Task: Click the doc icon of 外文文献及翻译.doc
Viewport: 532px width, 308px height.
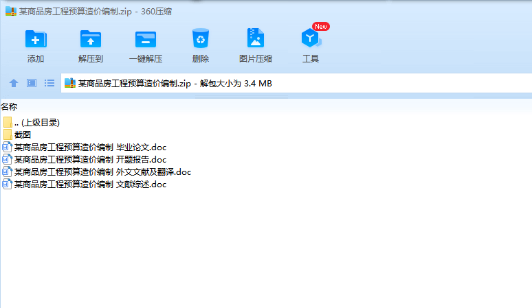Action: tap(7, 172)
